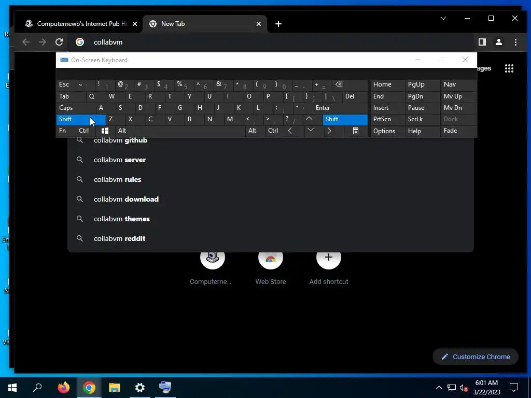Select suggestion collabvm rules

coord(270,179)
